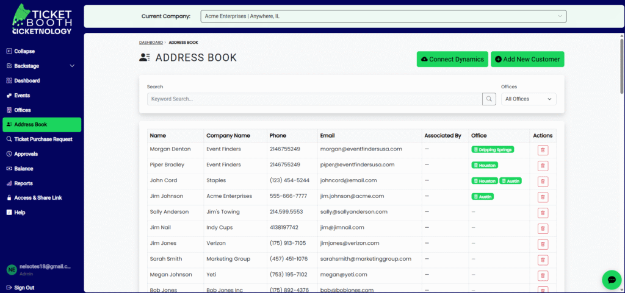Click email piper@eventfindersusa.com

357,164
